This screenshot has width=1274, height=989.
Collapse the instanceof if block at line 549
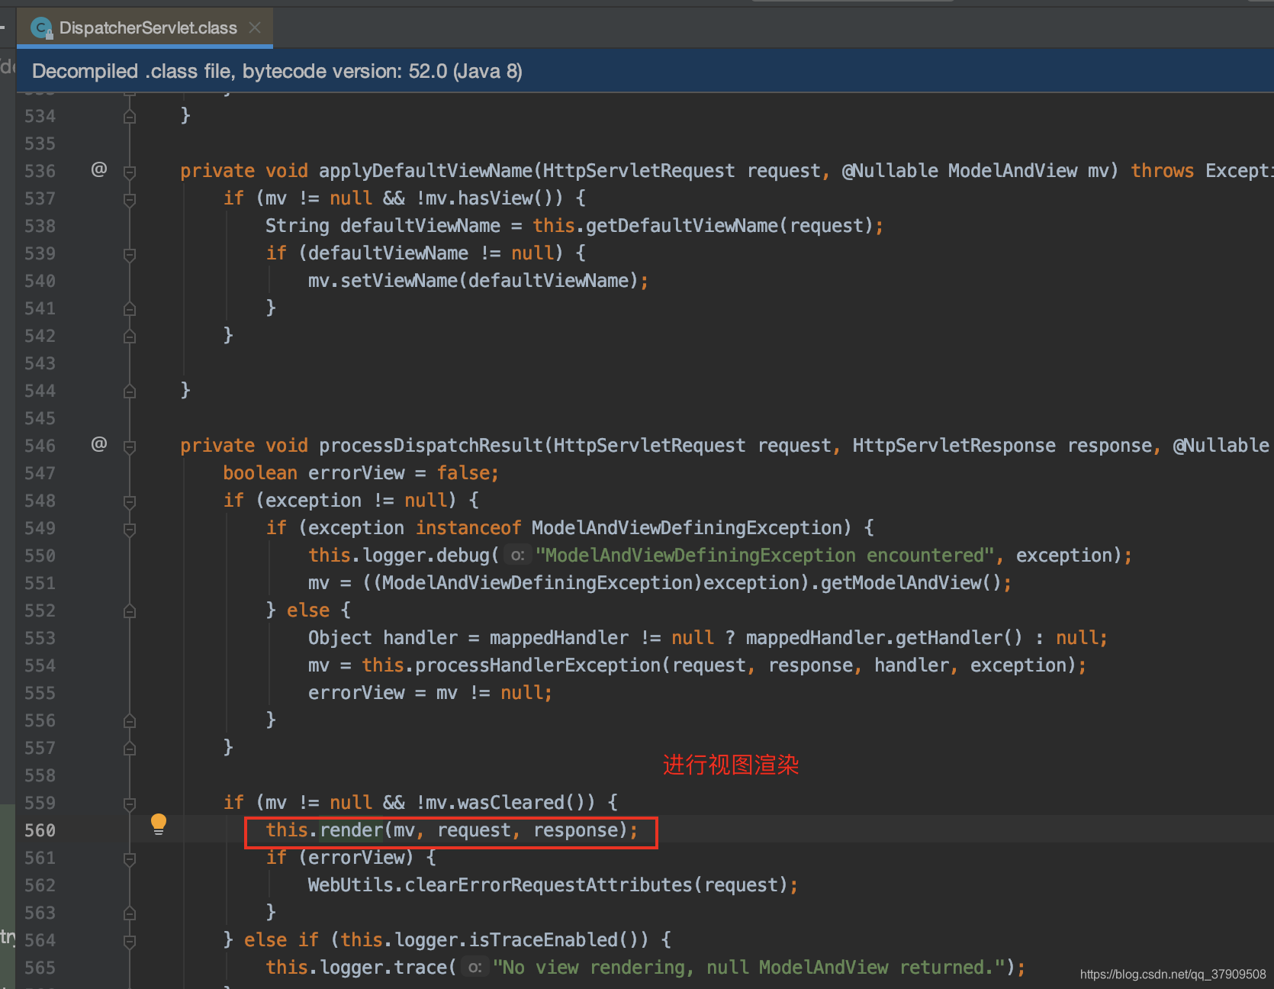pyautogui.click(x=130, y=530)
